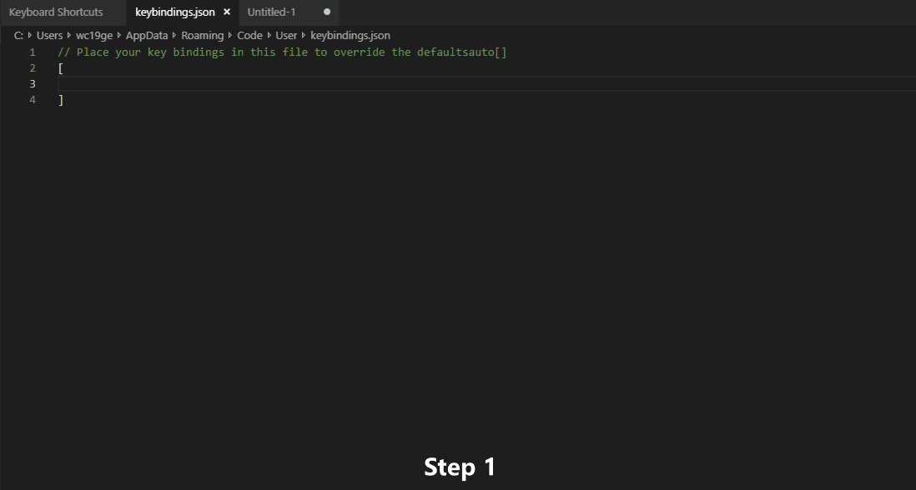Open the User breadcrumb folder

coord(286,36)
